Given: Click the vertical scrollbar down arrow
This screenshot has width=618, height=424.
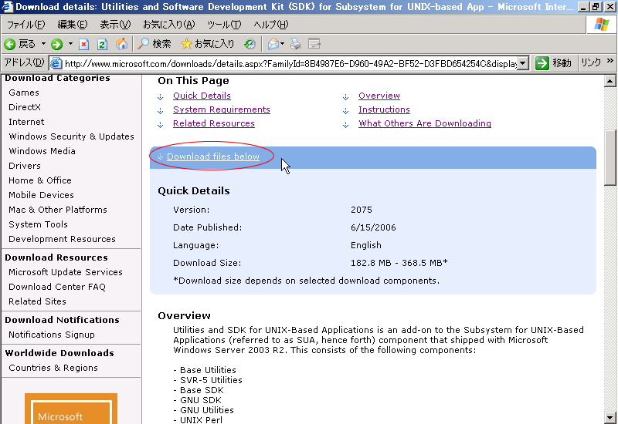Looking at the screenshot, I should click(x=610, y=417).
